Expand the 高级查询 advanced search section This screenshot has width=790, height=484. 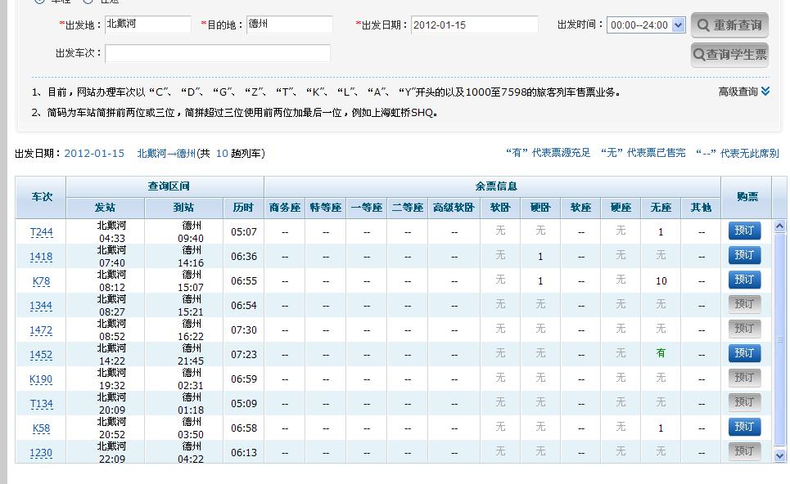pyautogui.click(x=743, y=92)
